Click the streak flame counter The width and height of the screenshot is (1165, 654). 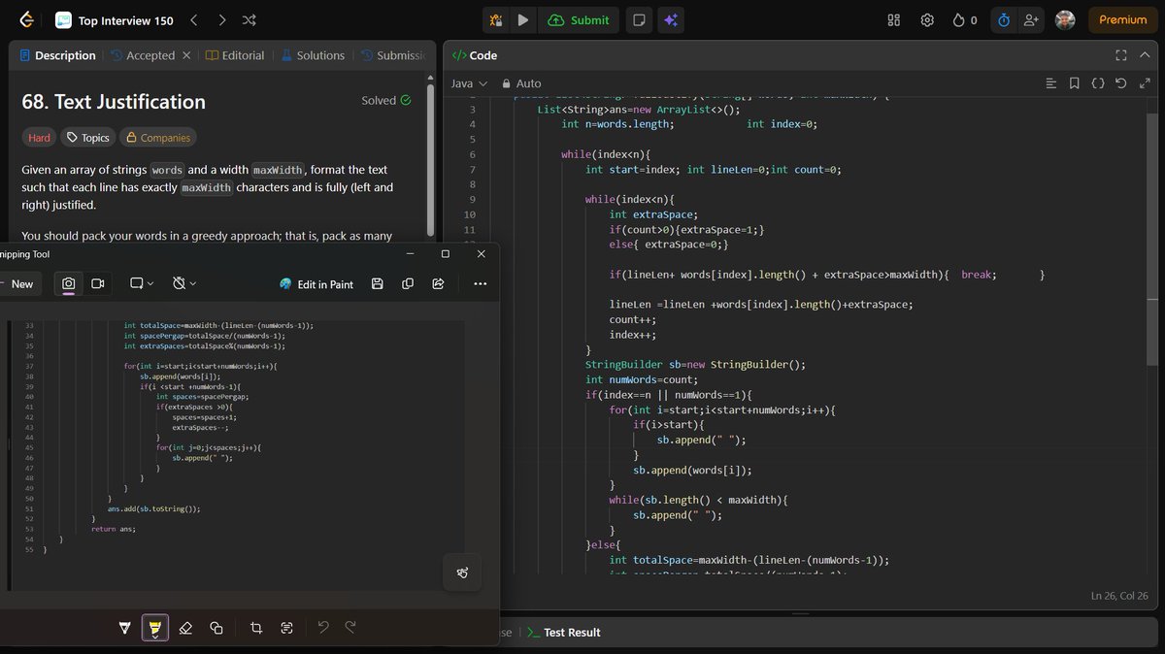point(965,19)
